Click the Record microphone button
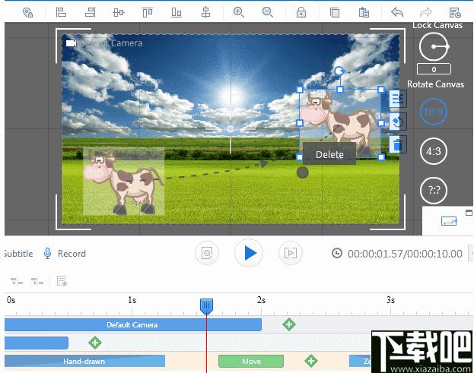Viewport: 474px width, 373px height. [65, 254]
